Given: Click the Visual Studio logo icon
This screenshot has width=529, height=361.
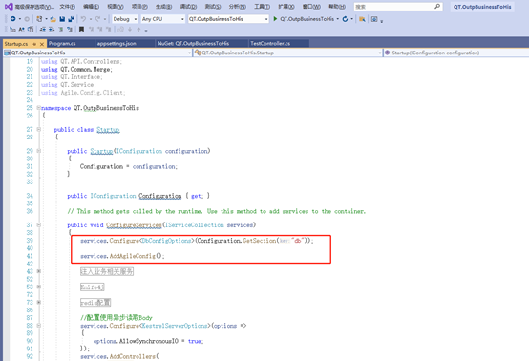Looking at the screenshot, I should [9, 7].
